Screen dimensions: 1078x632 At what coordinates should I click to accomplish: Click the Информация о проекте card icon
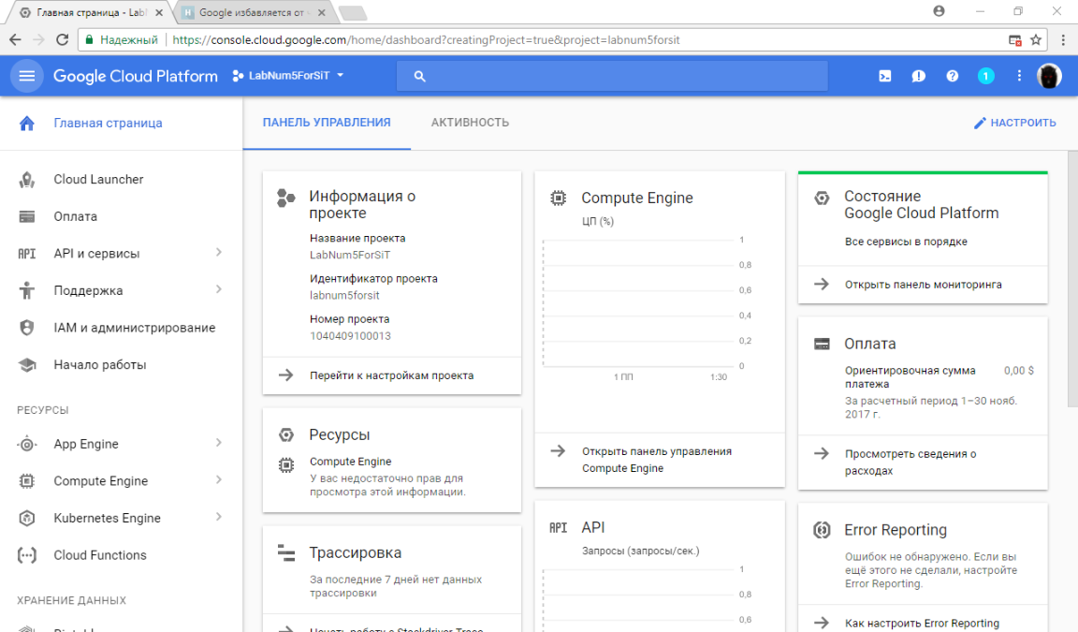point(286,198)
